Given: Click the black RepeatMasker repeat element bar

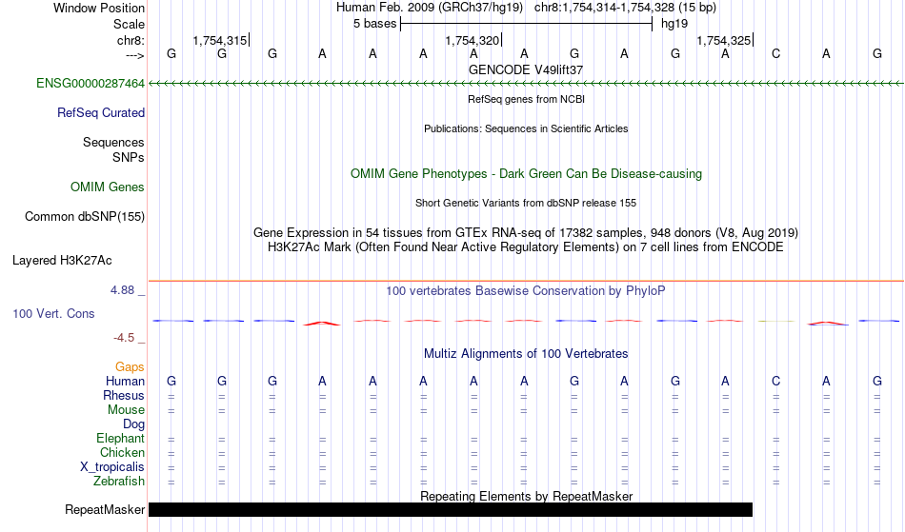Looking at the screenshot, I should (x=451, y=509).
